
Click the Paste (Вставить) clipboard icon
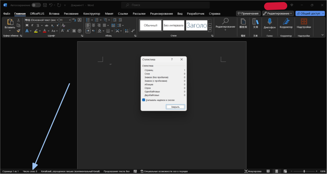10,22
